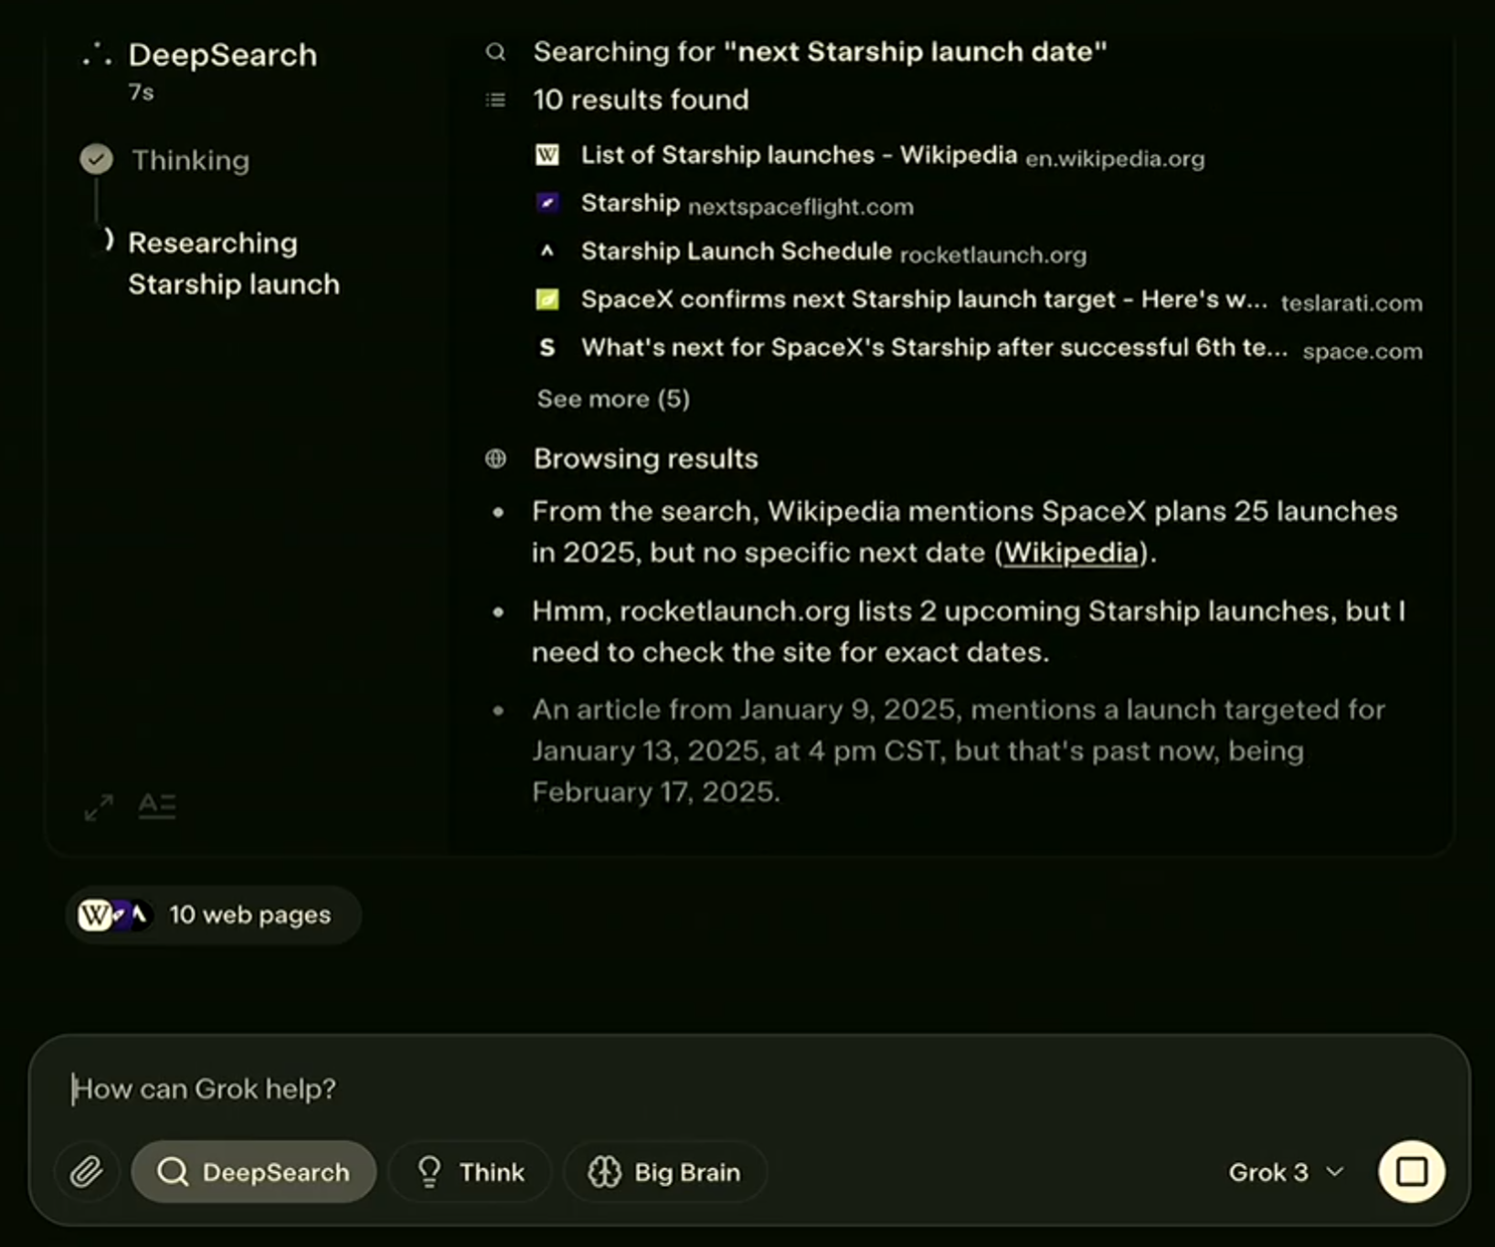Click the bullet mentioning rocketlaunch.org upcoming launches

[969, 631]
